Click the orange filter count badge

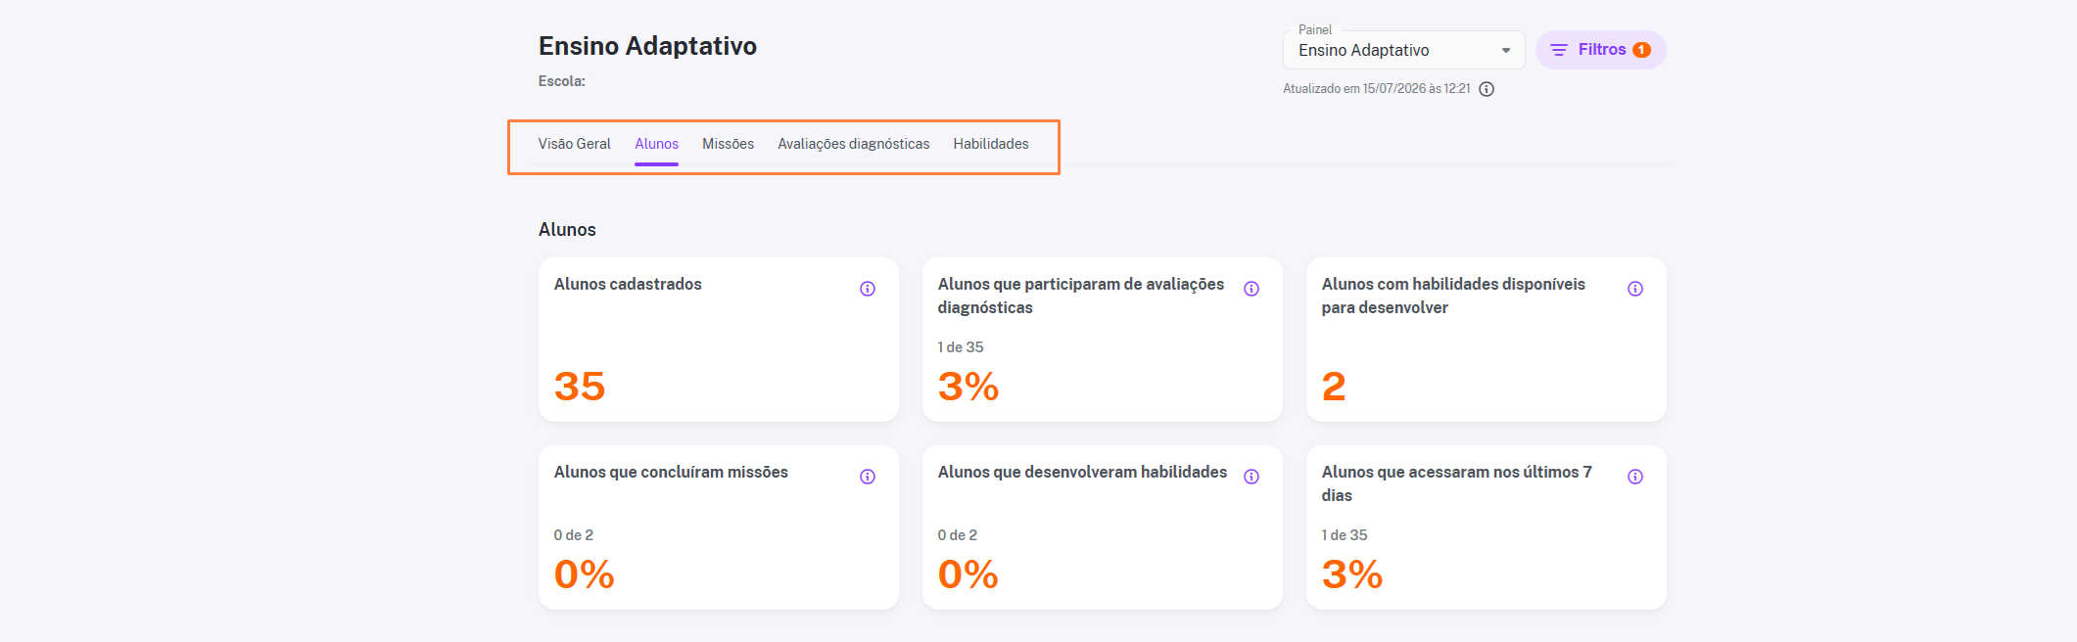(x=1642, y=50)
